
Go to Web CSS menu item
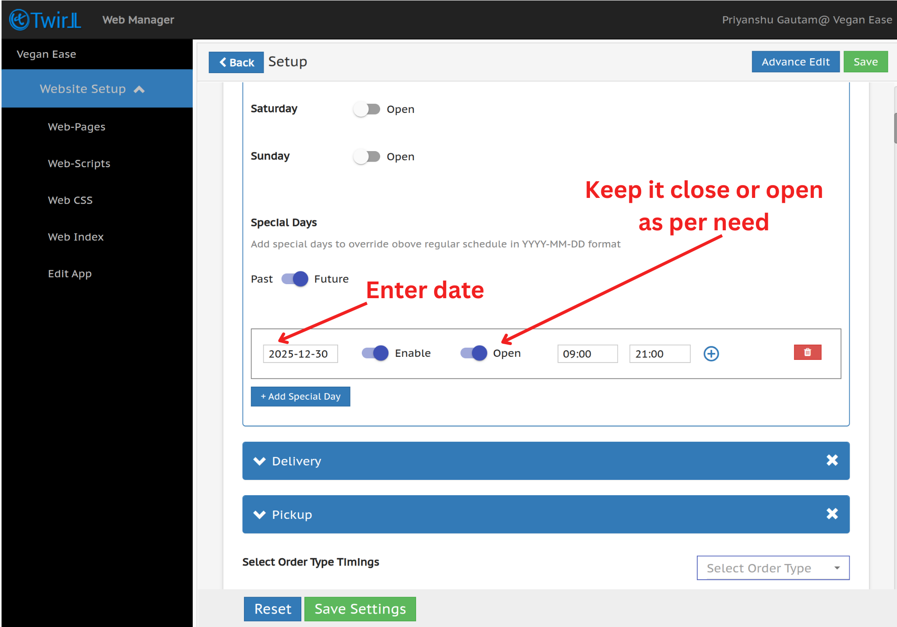[70, 200]
